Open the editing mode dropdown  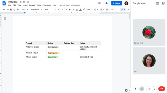click(123, 9)
